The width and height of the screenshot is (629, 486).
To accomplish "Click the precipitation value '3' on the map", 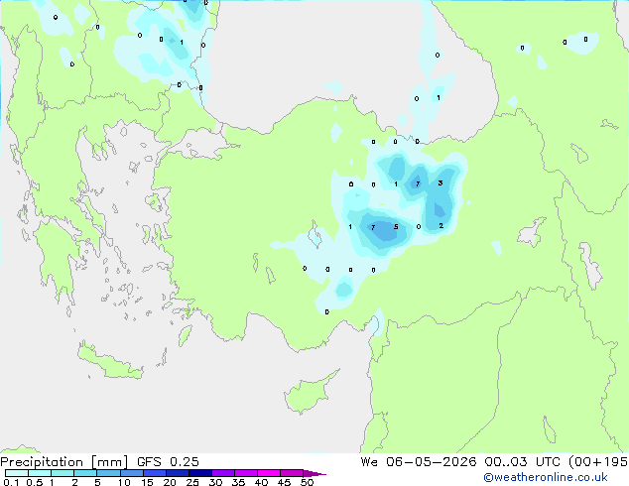I will point(440,182).
